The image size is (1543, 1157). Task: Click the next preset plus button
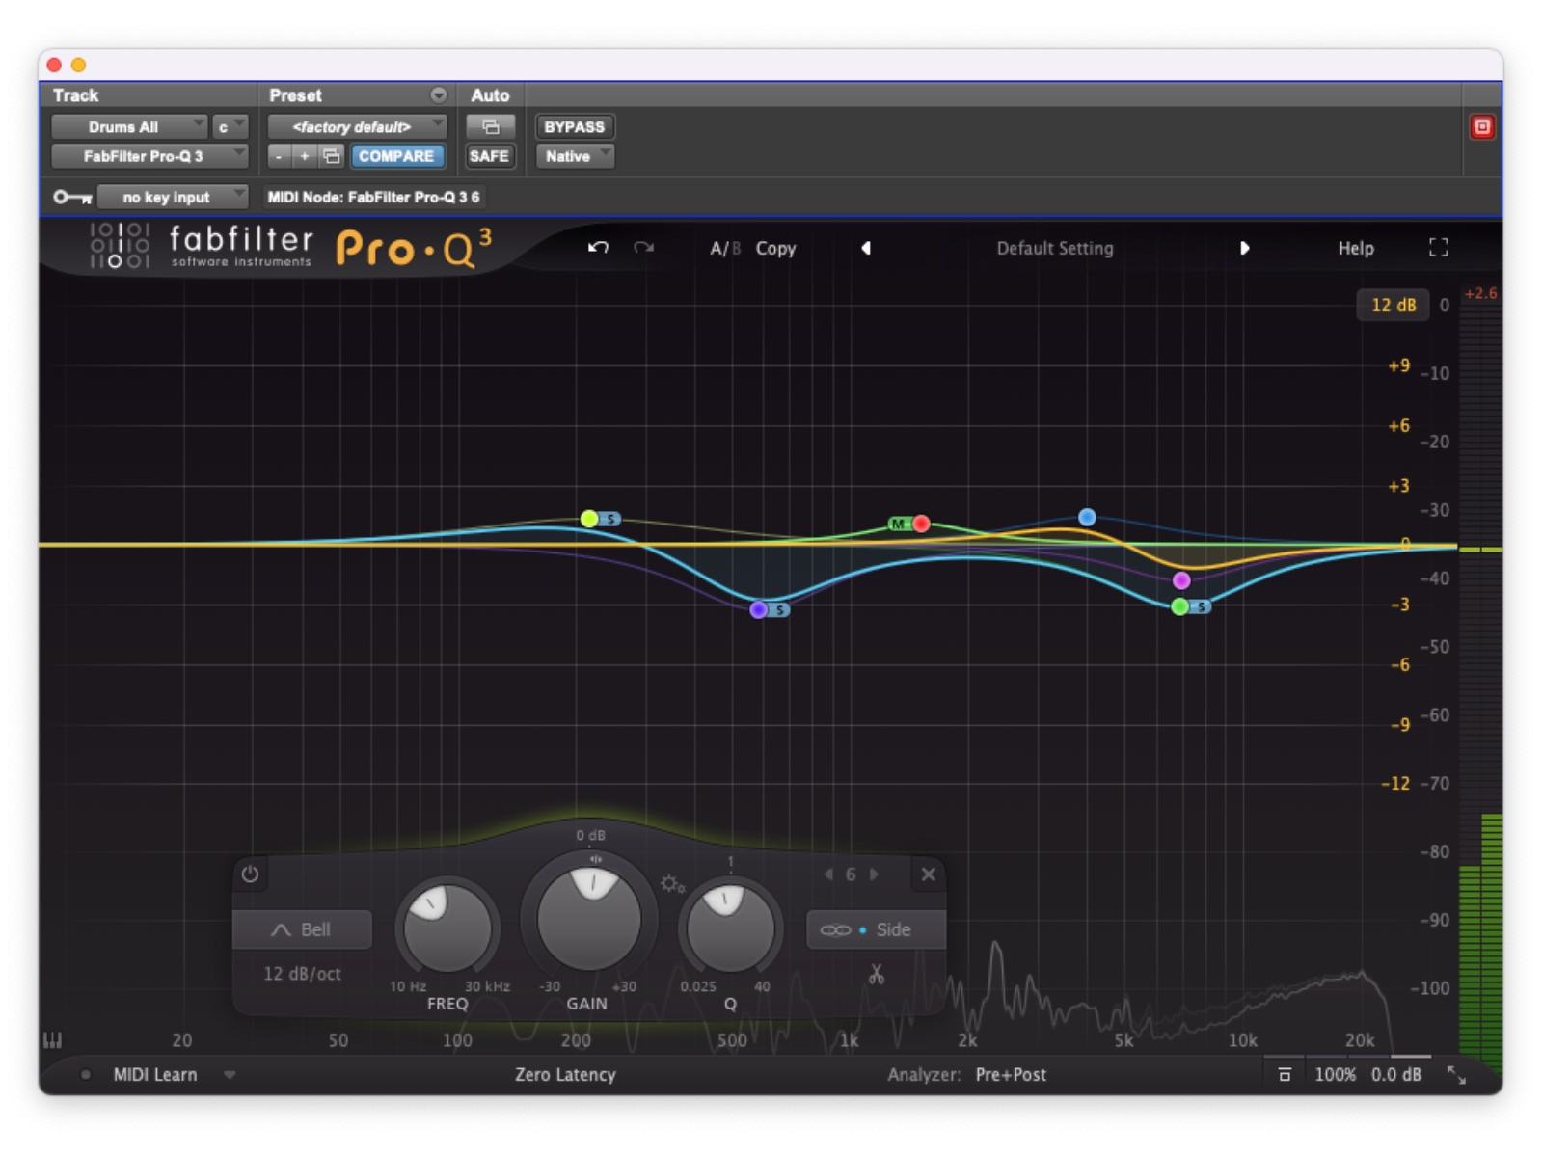[x=304, y=156]
